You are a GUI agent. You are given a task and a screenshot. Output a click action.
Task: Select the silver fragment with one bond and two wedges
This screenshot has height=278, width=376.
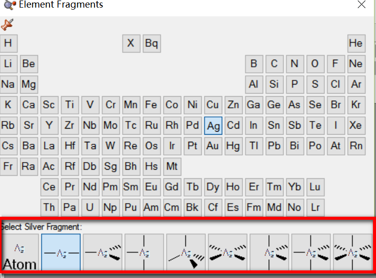click(103, 252)
